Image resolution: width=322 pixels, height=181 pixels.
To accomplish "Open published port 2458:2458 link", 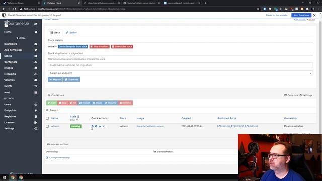I will pyautogui.click(x=252, y=126).
